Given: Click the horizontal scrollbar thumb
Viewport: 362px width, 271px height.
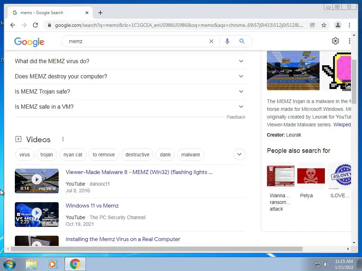Looking at the screenshot, I should tap(157, 249).
